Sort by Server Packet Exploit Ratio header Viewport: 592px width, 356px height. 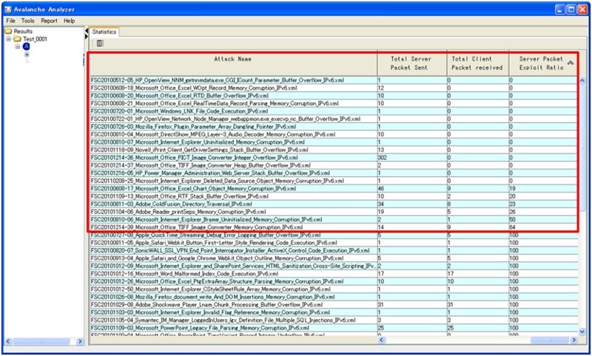click(542, 64)
